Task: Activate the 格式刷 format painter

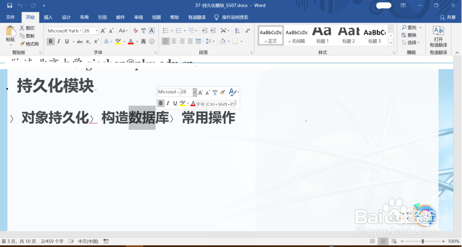Action: point(29,44)
